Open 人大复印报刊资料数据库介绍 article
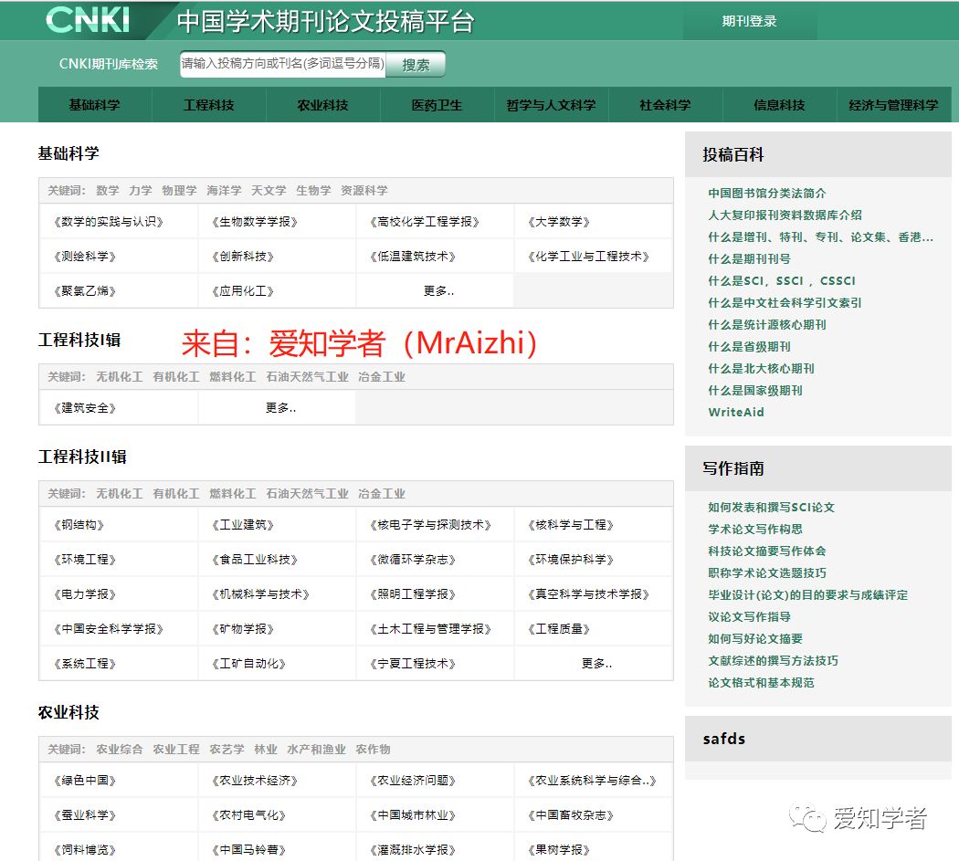The image size is (959, 861). coord(785,215)
